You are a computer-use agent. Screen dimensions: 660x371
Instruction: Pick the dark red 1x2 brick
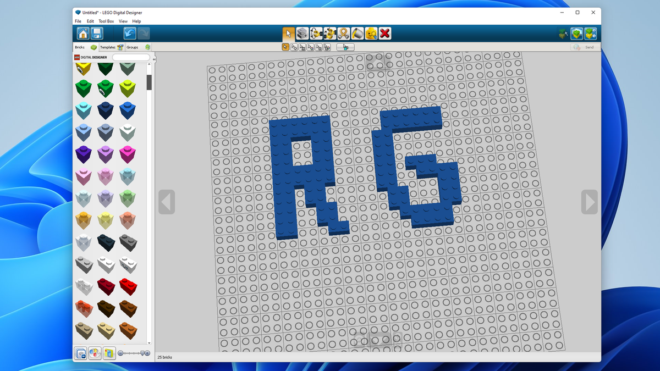(x=106, y=286)
